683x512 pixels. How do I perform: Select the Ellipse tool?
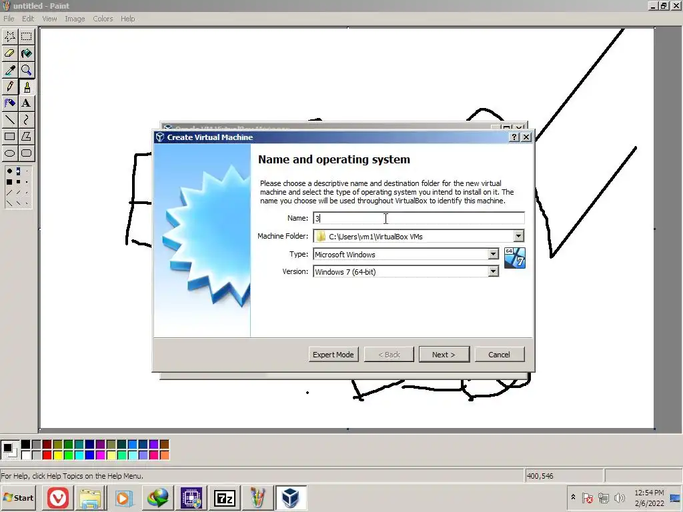pyautogui.click(x=10, y=153)
